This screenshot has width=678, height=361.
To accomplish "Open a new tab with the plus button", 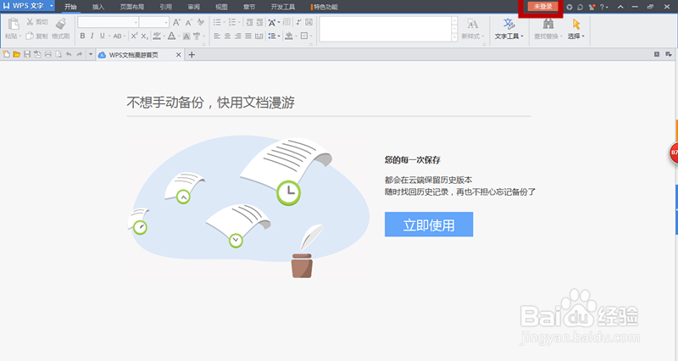I will [192, 55].
